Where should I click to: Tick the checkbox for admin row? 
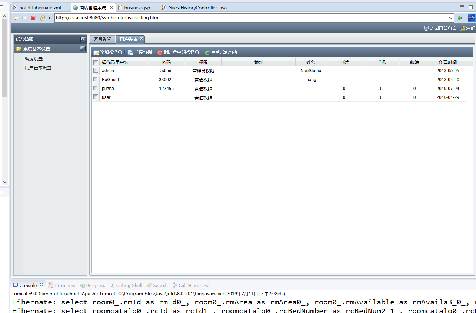[x=96, y=70]
